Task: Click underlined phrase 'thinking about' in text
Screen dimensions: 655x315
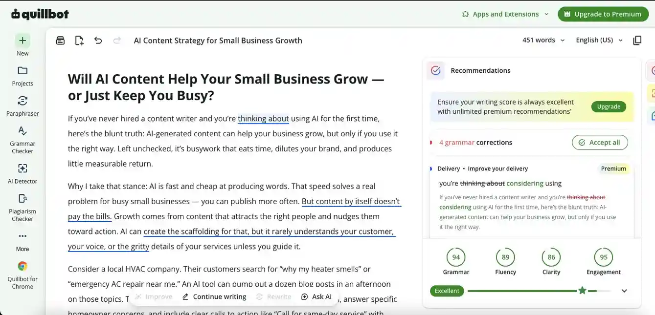Action: pyautogui.click(x=263, y=119)
